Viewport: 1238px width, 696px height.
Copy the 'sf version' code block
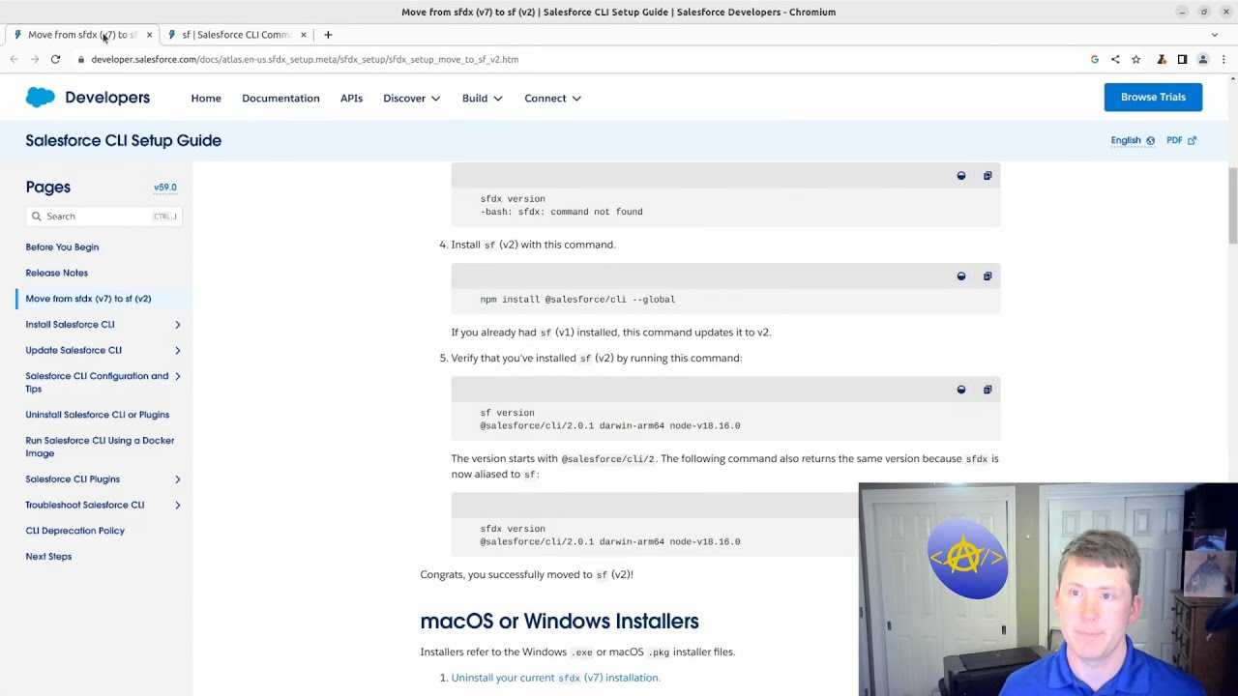tap(987, 390)
